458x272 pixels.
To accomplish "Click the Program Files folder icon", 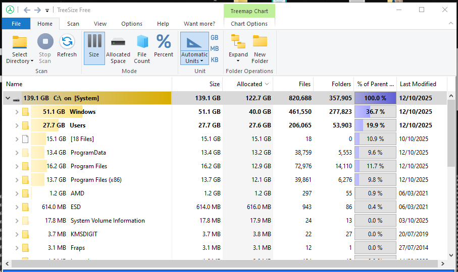I will tap(25, 166).
